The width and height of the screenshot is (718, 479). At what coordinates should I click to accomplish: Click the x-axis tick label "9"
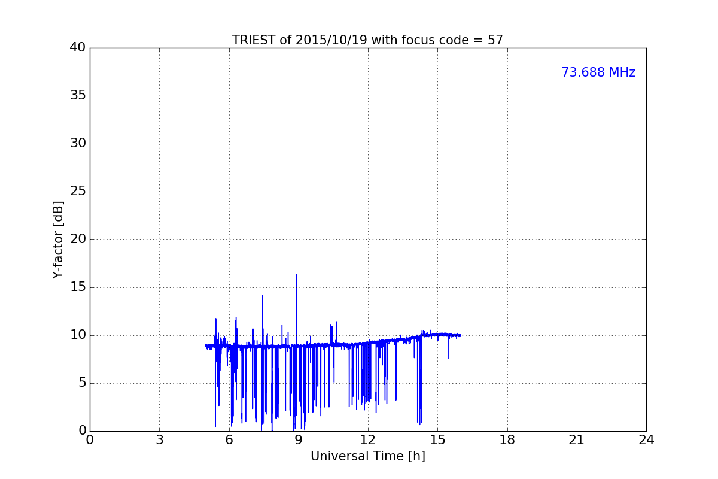pos(299,440)
